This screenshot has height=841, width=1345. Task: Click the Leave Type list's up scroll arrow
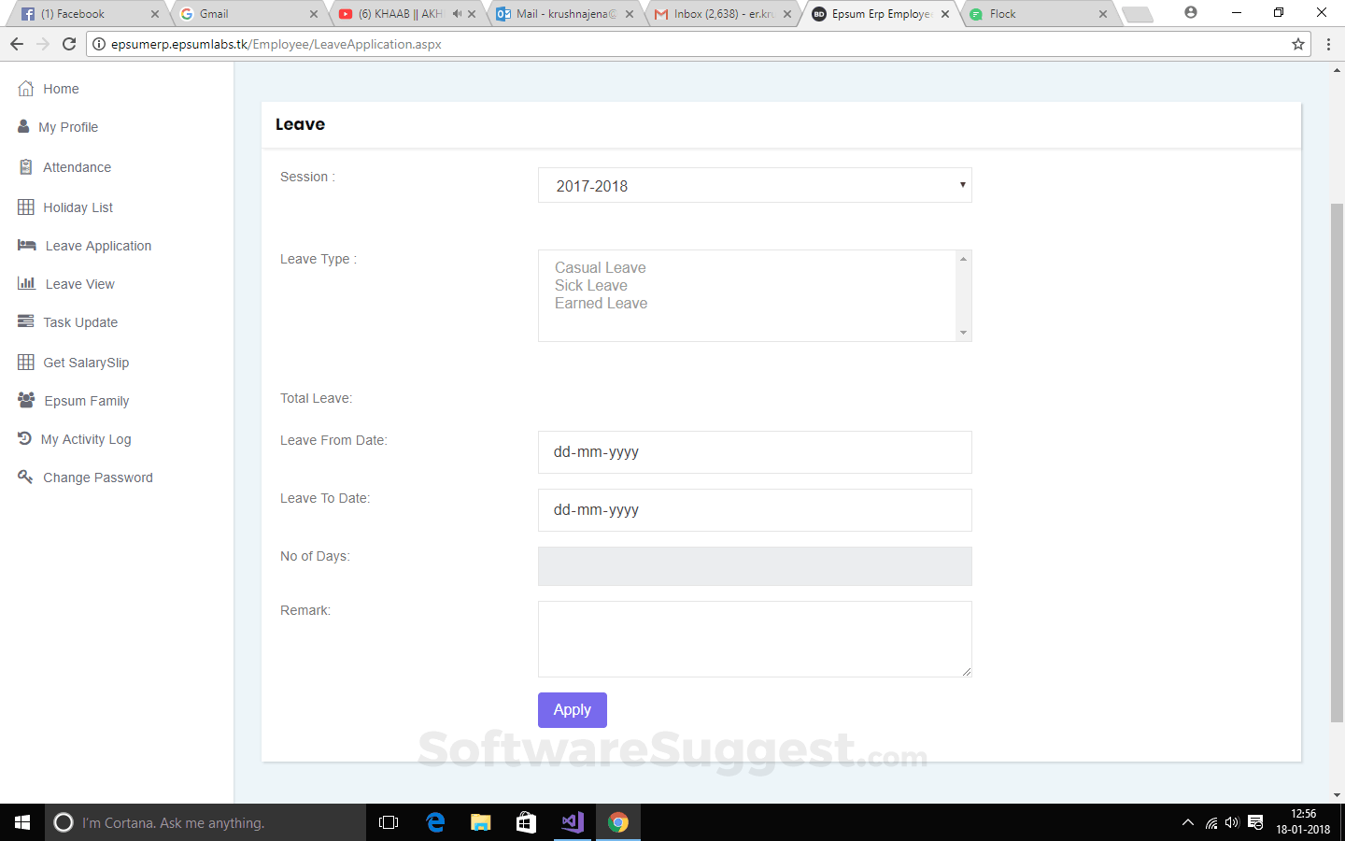(x=963, y=257)
